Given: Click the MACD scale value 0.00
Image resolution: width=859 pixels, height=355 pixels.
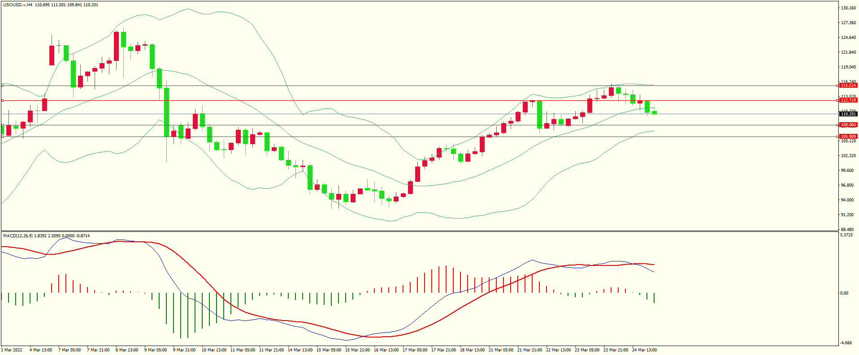Looking at the screenshot, I should 844,293.
